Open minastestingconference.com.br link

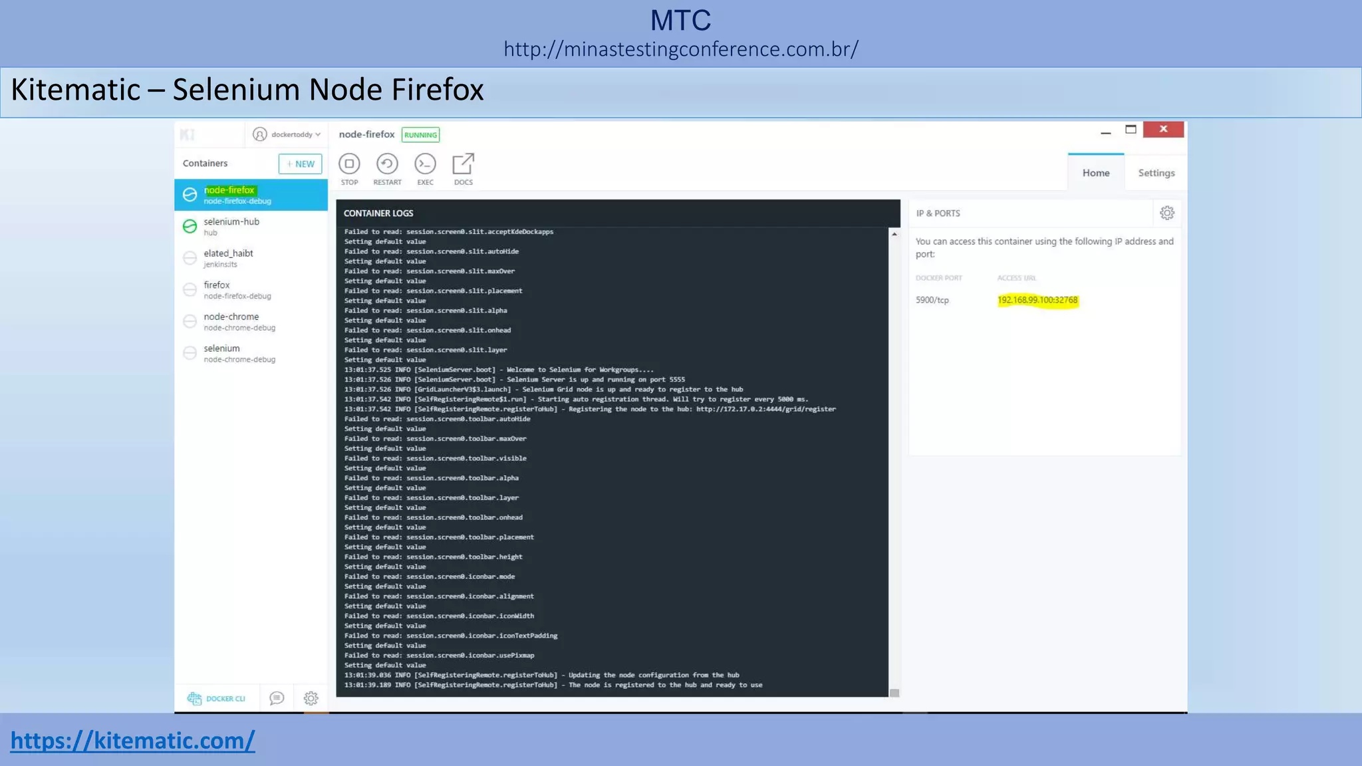681,49
